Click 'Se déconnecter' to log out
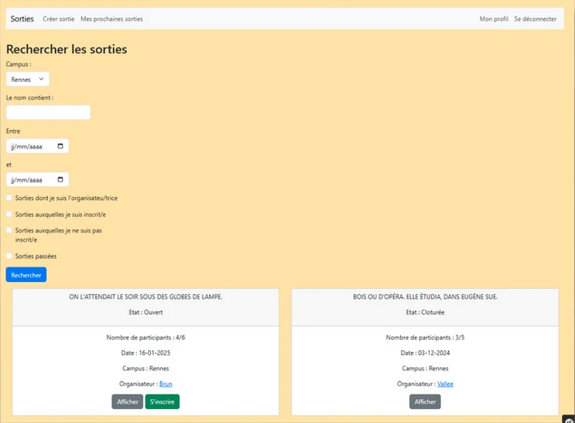The image size is (575, 423). [x=535, y=19]
